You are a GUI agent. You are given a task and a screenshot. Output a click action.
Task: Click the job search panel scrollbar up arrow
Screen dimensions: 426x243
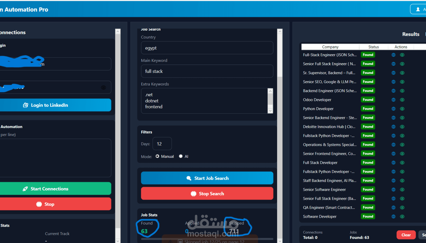[x=280, y=32]
